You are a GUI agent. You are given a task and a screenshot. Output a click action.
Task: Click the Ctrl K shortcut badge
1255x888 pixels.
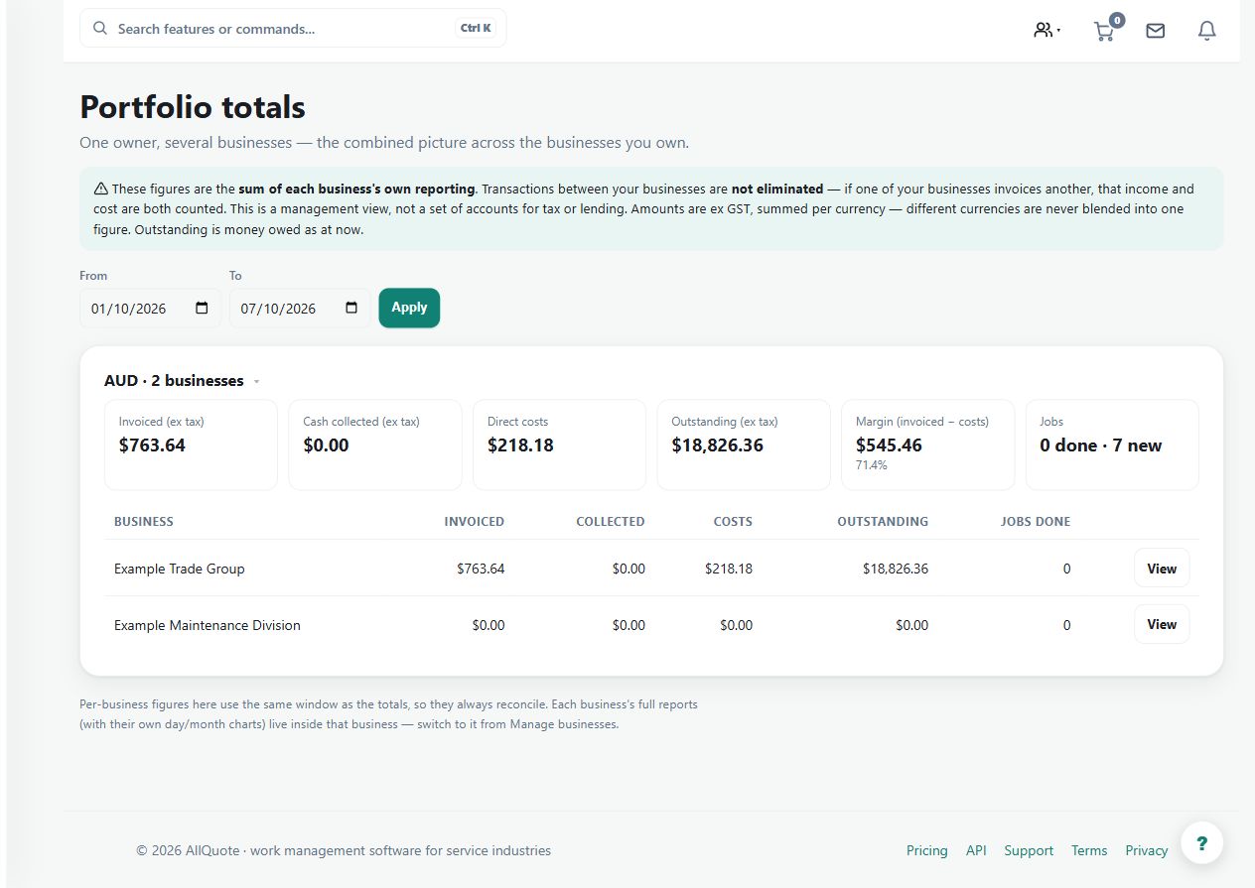(x=476, y=28)
